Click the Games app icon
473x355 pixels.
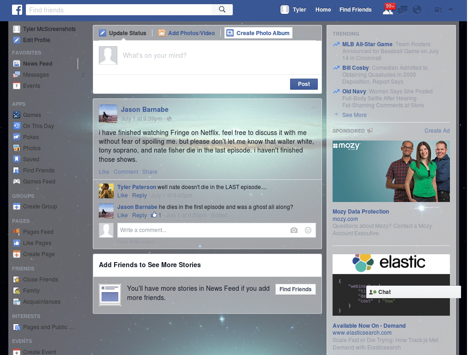coord(17,115)
